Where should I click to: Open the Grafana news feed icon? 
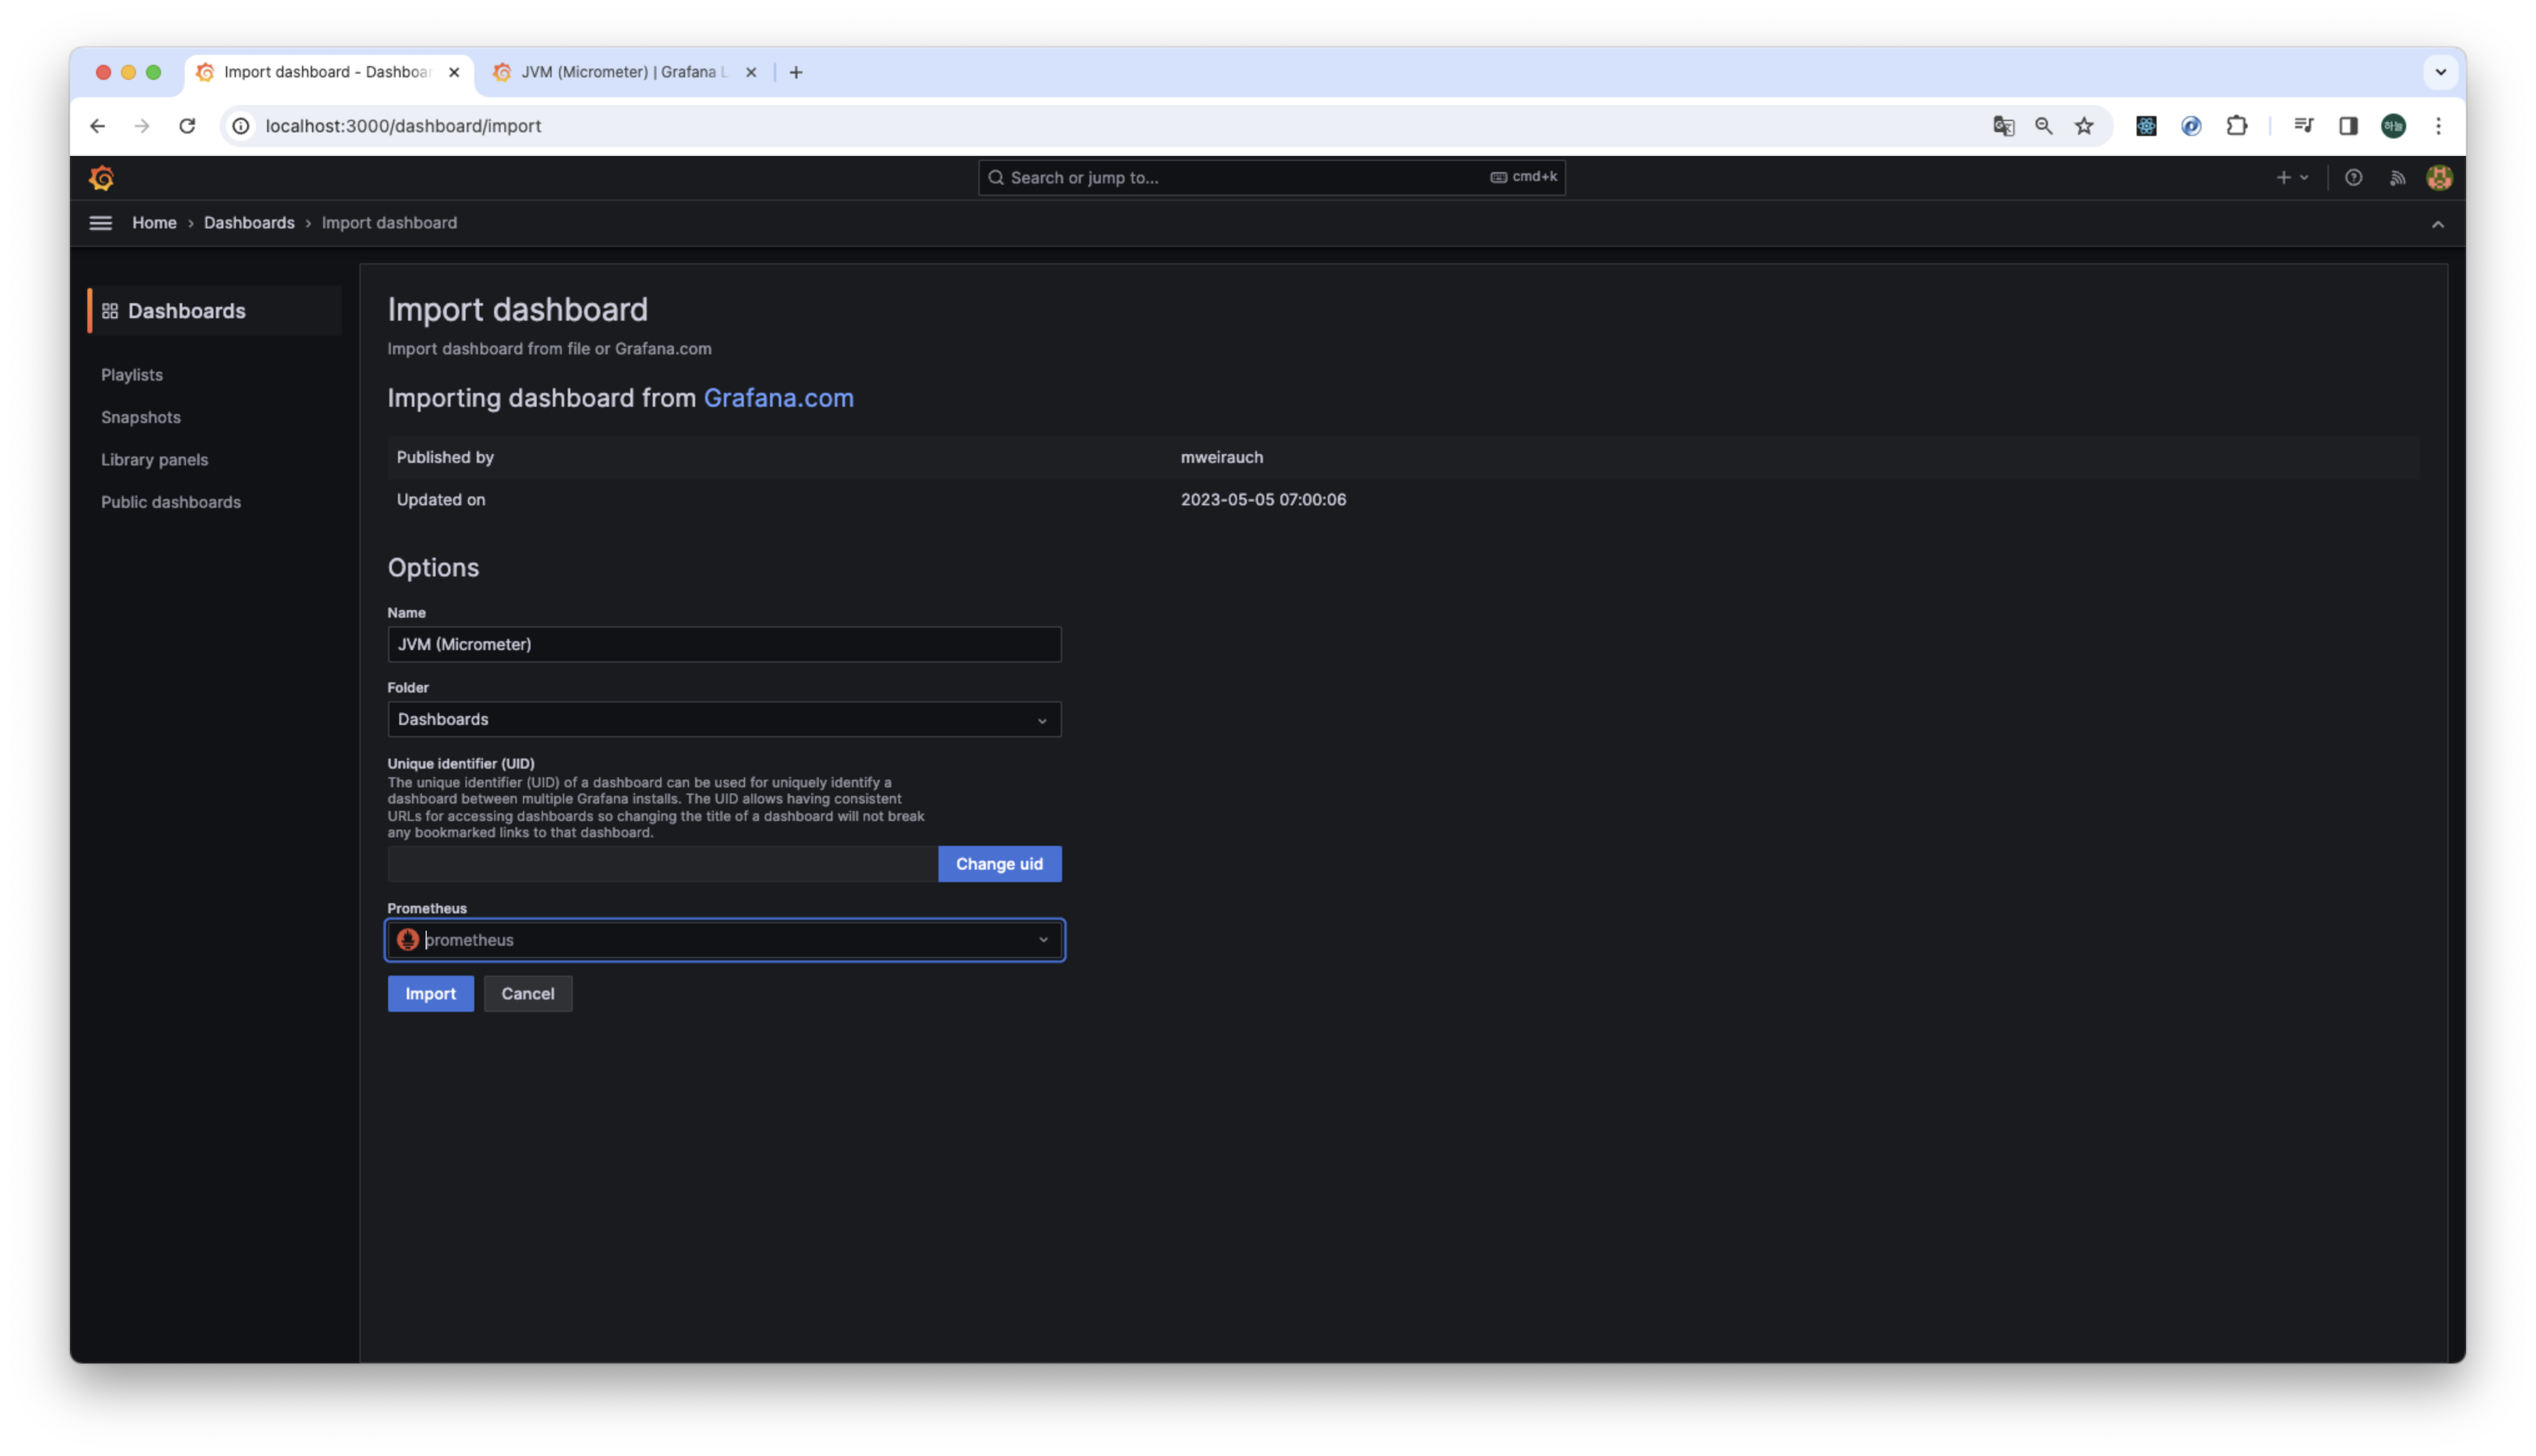2397,178
